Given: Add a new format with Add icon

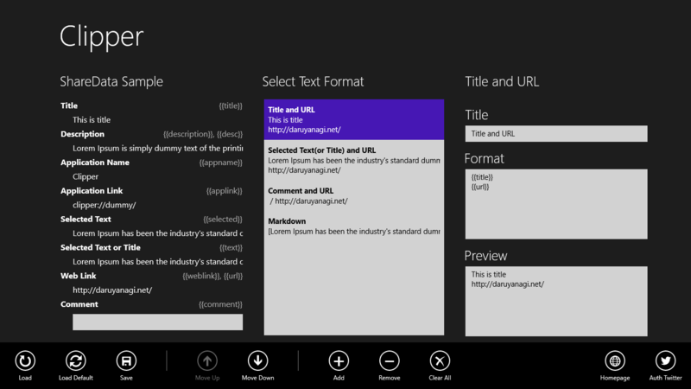Looking at the screenshot, I should [339, 360].
